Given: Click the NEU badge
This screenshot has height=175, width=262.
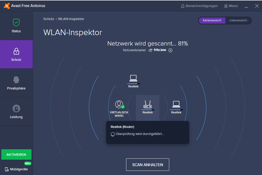Looking at the screenshot, I should point(28,164).
